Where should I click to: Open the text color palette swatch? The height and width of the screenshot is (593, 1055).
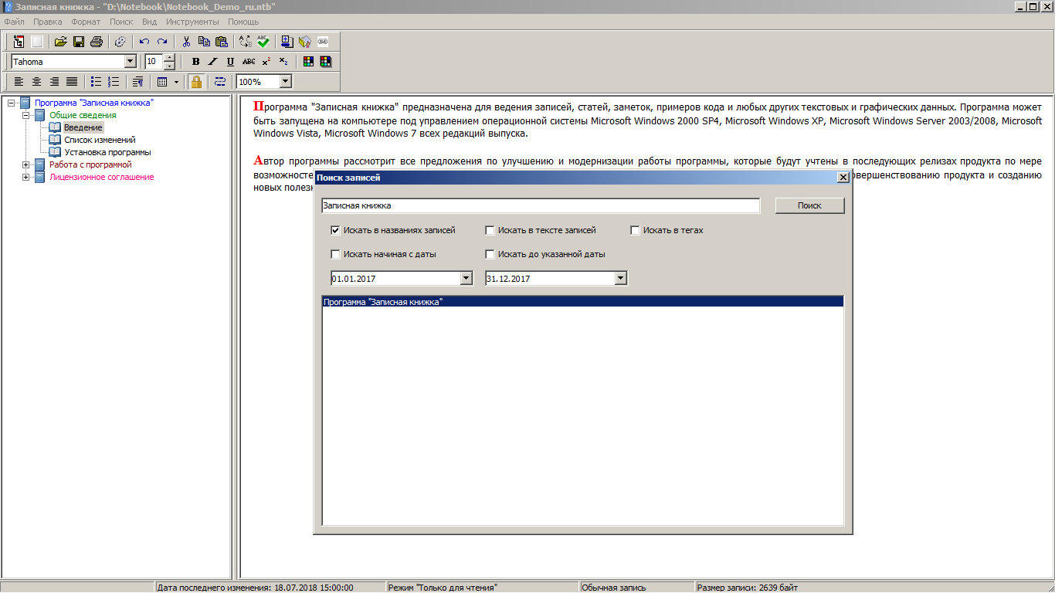pos(308,62)
